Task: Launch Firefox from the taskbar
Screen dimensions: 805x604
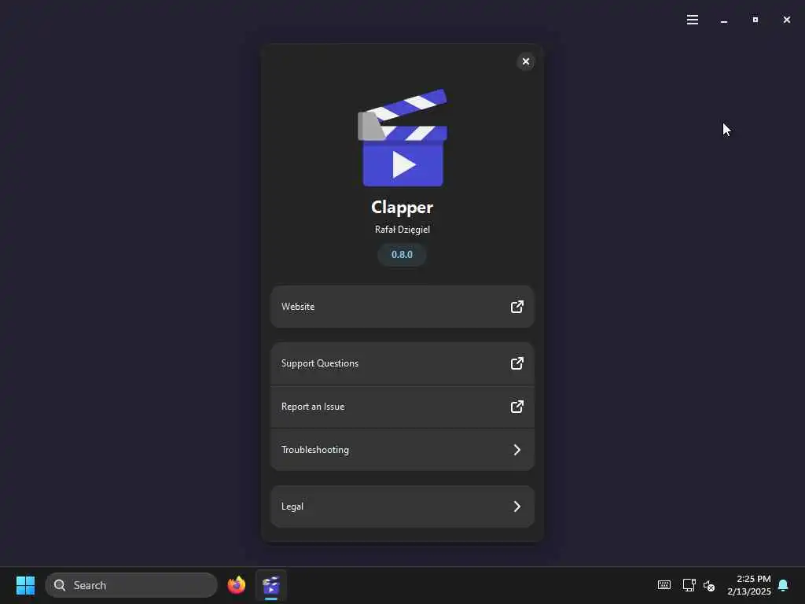Action: click(237, 585)
